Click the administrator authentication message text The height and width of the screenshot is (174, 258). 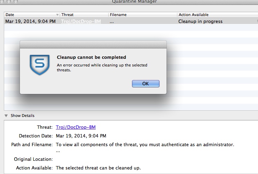click(145, 144)
